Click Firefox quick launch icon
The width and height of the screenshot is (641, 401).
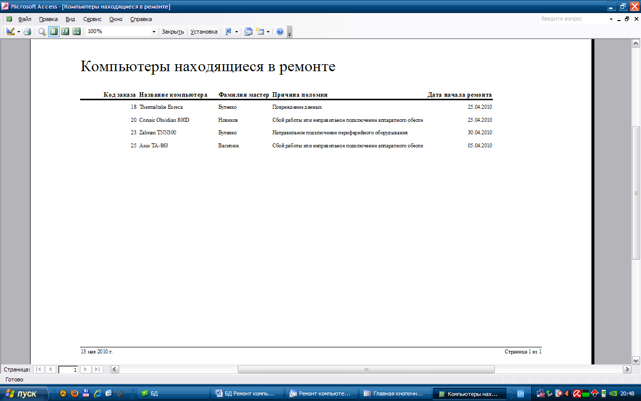coord(75,393)
